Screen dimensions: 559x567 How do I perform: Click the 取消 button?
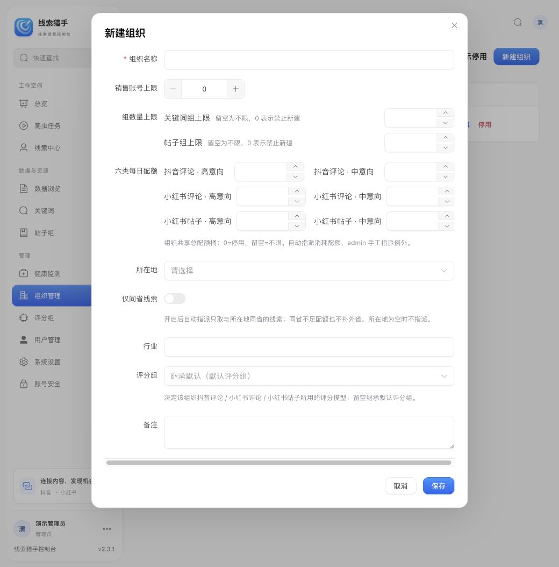[400, 486]
